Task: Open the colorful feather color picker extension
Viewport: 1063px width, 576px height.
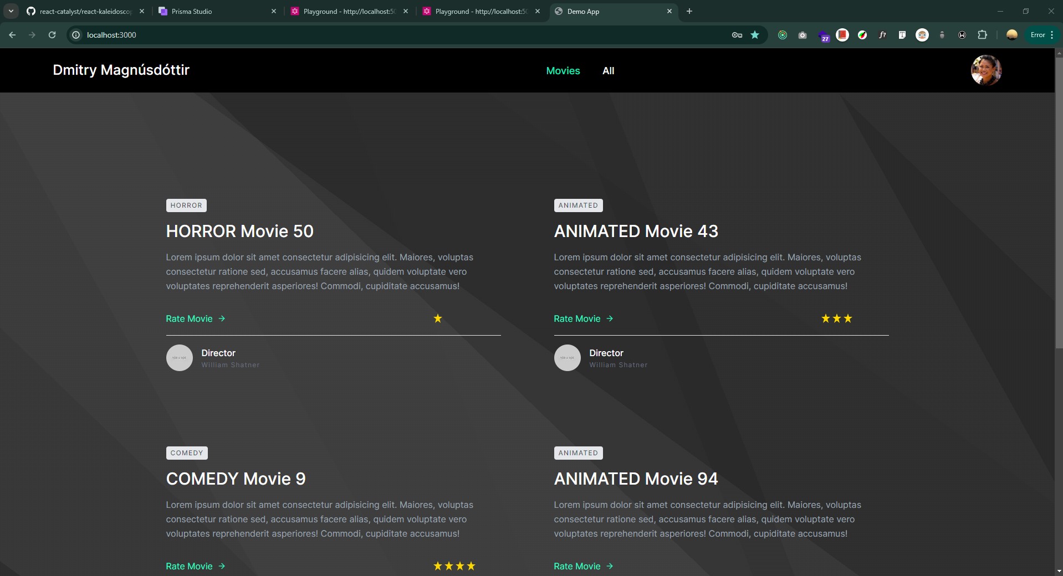Action: click(x=862, y=35)
